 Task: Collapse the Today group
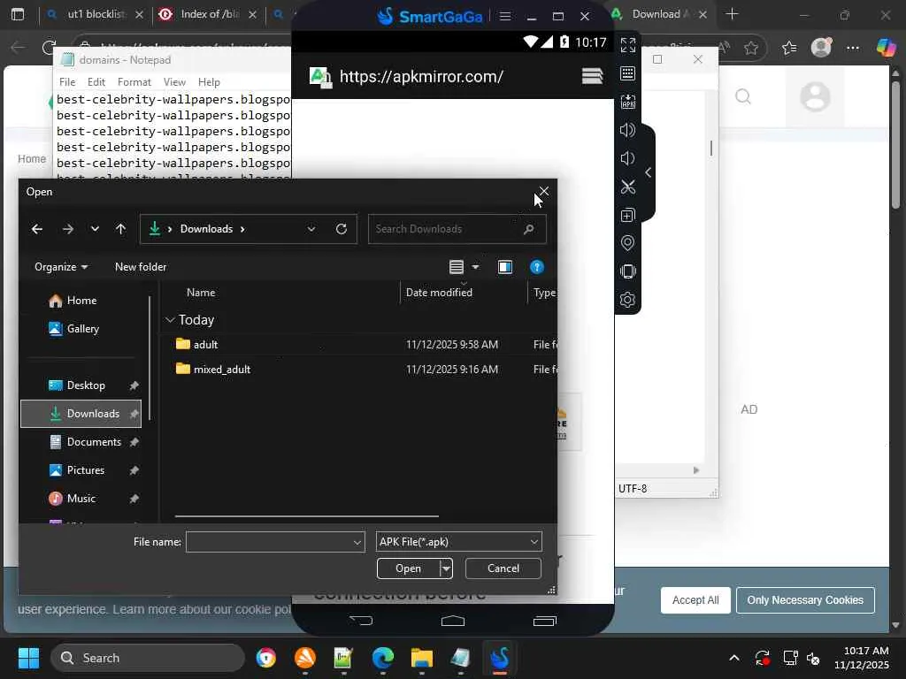[x=170, y=320]
